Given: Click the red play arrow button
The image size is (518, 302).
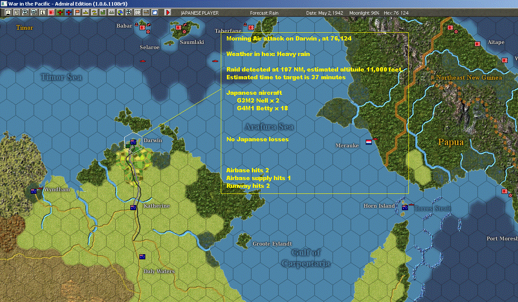Looking at the screenshot, I should click(x=168, y=12).
